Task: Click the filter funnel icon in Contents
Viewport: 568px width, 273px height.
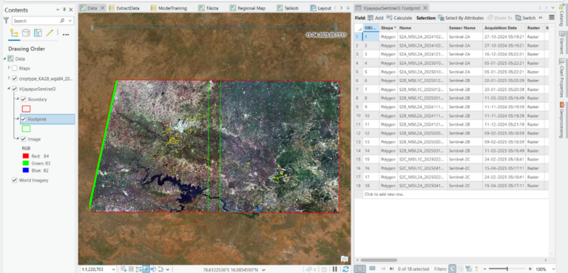Action: pos(6,21)
